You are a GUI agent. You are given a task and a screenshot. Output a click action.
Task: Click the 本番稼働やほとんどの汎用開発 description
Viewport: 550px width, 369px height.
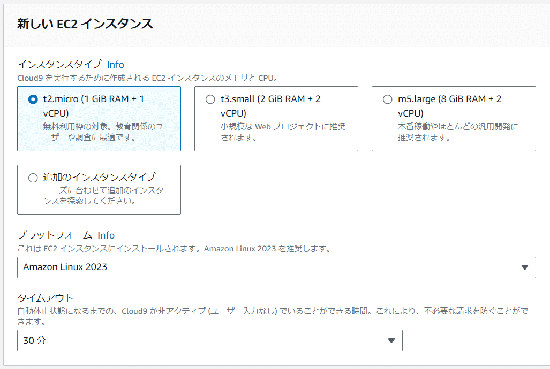(x=458, y=132)
